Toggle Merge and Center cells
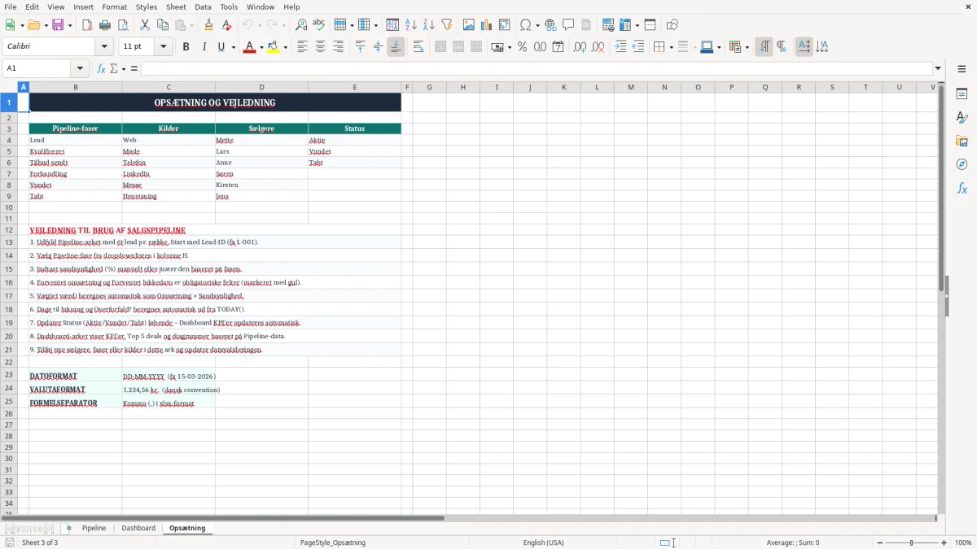The height and width of the screenshot is (549, 977). (440, 47)
